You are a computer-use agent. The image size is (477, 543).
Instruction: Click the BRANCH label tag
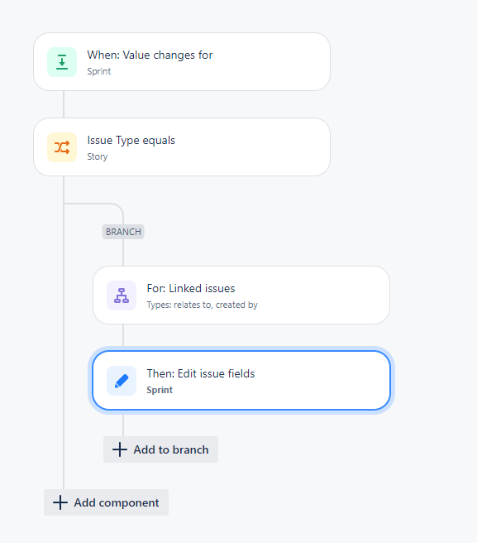point(123,232)
